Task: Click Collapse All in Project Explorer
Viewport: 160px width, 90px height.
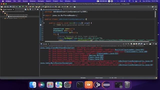Action: (x=25, y=9)
